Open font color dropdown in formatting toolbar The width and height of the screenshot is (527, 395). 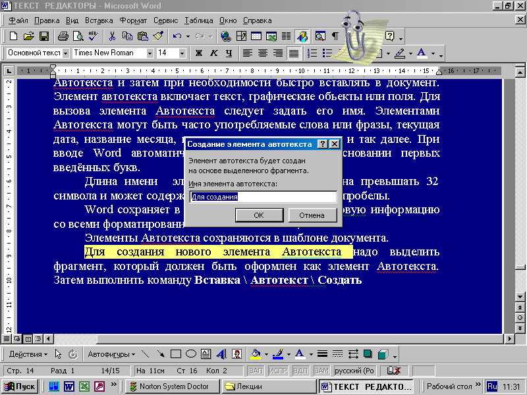tap(433, 53)
